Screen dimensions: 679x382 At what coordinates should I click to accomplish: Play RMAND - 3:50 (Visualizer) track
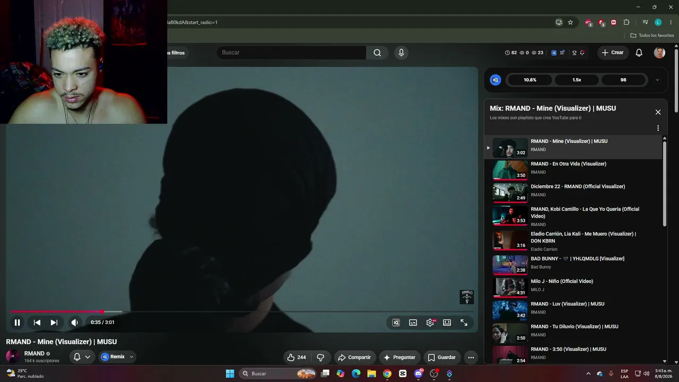(573, 354)
